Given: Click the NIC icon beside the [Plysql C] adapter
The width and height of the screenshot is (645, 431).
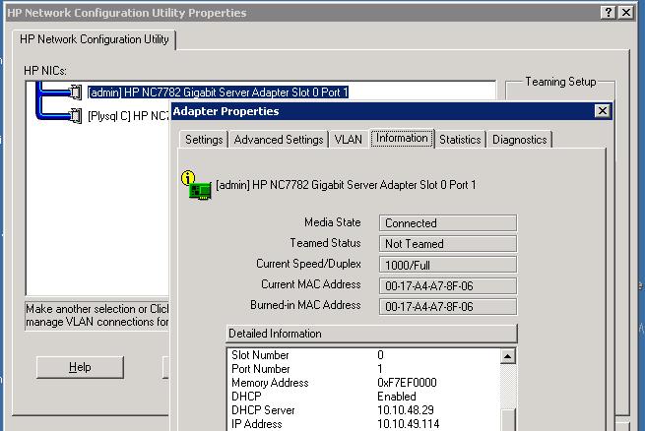Looking at the screenshot, I should point(76,116).
